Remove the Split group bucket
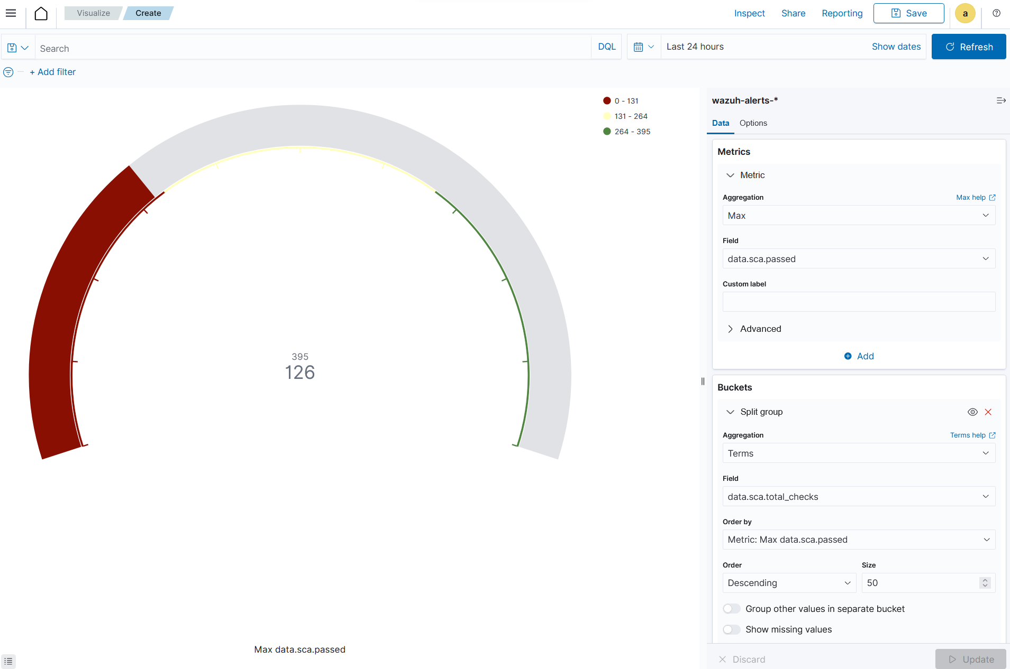Screen dimensions: 1010x669 (x=988, y=412)
